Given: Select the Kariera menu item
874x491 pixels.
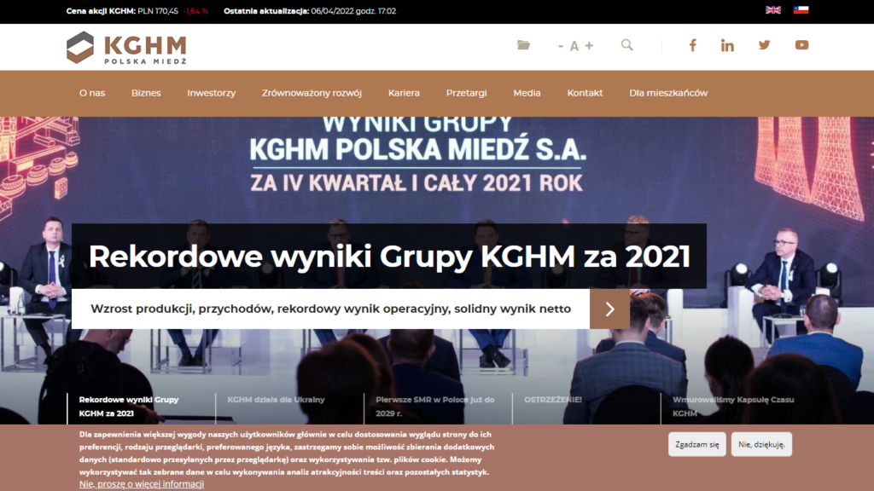Looking at the screenshot, I should pos(404,93).
